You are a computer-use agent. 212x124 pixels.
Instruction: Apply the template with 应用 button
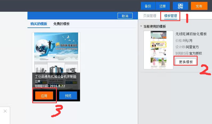[44, 96]
